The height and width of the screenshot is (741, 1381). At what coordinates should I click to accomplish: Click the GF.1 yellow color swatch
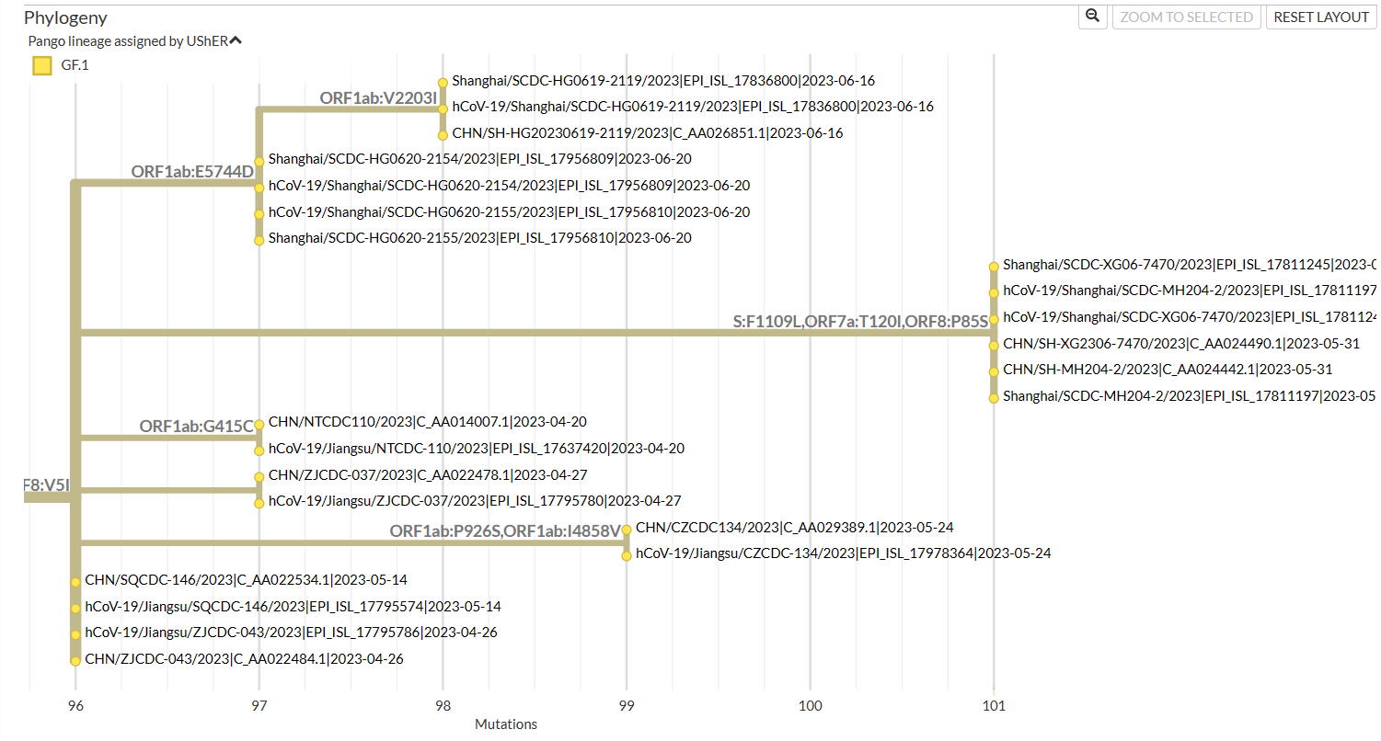tap(41, 65)
